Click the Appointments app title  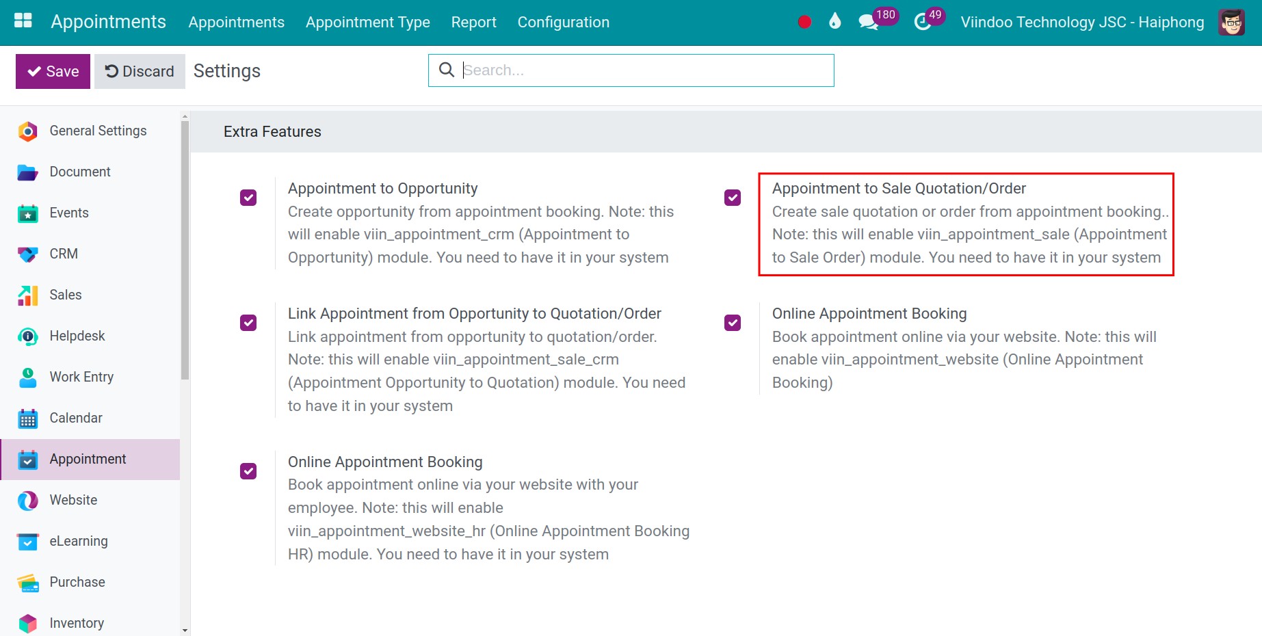pos(108,22)
